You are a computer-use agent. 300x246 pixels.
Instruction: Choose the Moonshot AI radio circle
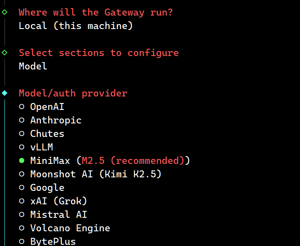[22, 174]
